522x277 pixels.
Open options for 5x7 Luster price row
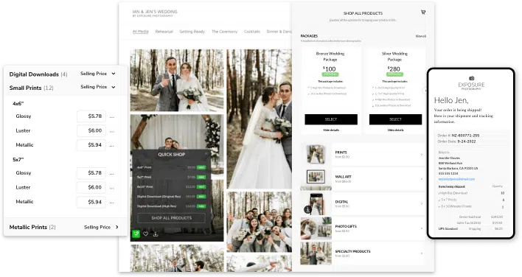[112, 188]
